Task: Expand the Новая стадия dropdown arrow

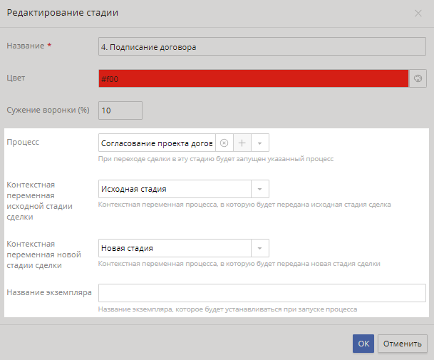Action: 260,248
